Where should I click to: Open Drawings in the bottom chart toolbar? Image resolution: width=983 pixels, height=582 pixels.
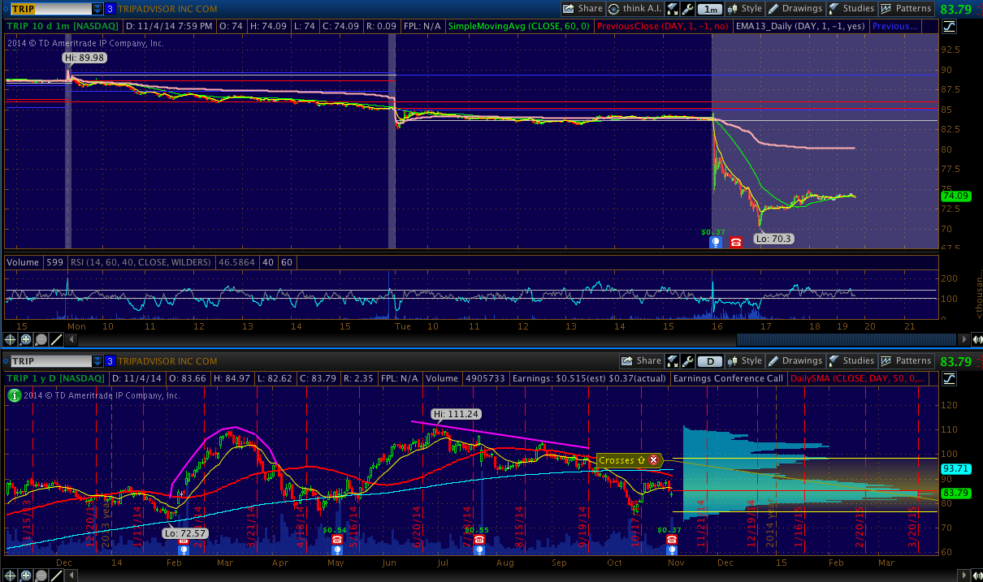coord(795,361)
